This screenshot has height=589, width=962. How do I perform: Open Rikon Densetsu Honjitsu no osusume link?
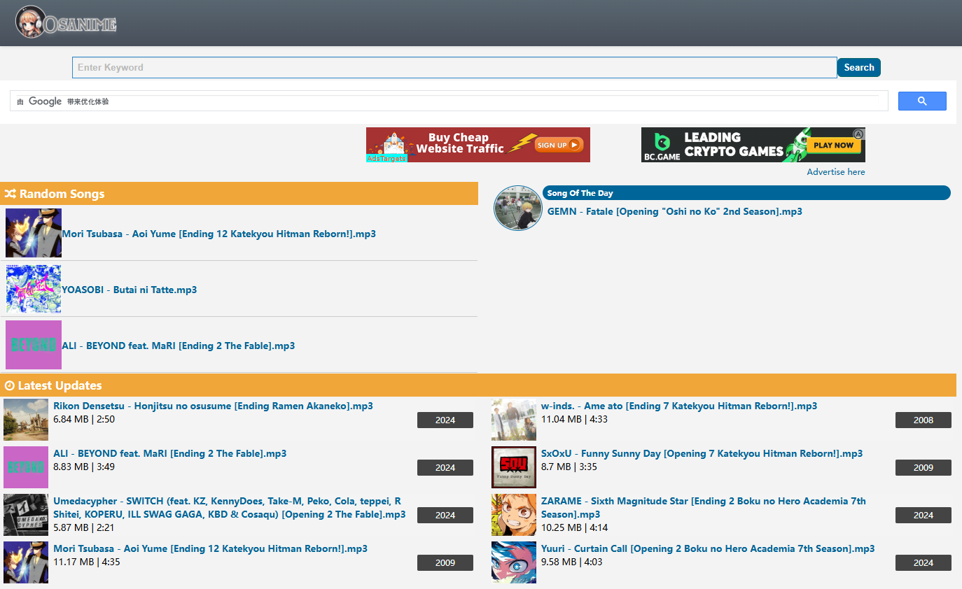213,406
